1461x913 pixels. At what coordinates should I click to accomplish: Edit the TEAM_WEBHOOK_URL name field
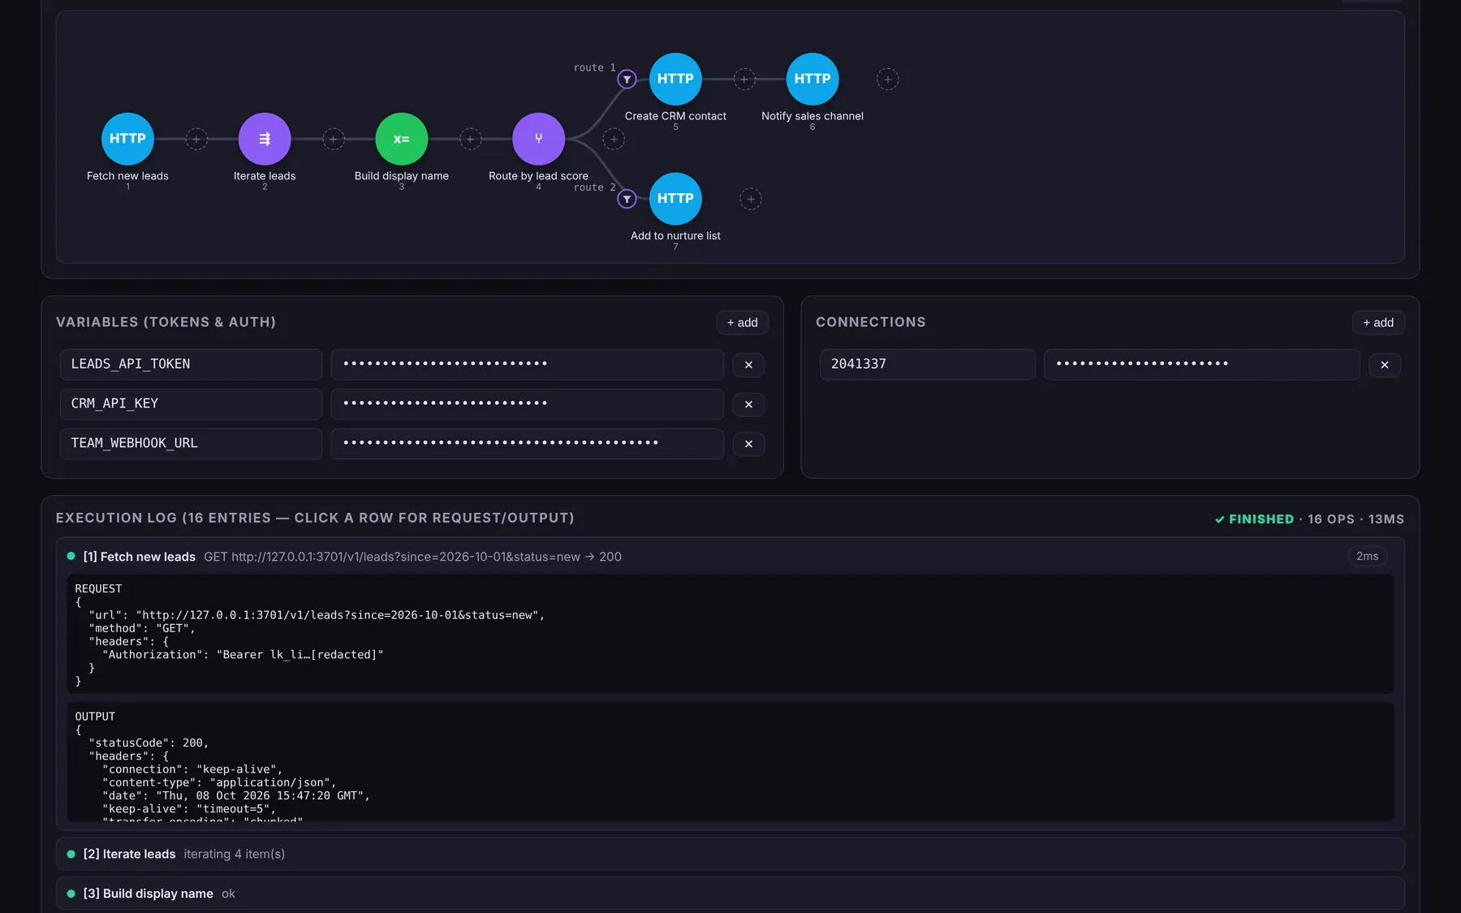coord(191,444)
